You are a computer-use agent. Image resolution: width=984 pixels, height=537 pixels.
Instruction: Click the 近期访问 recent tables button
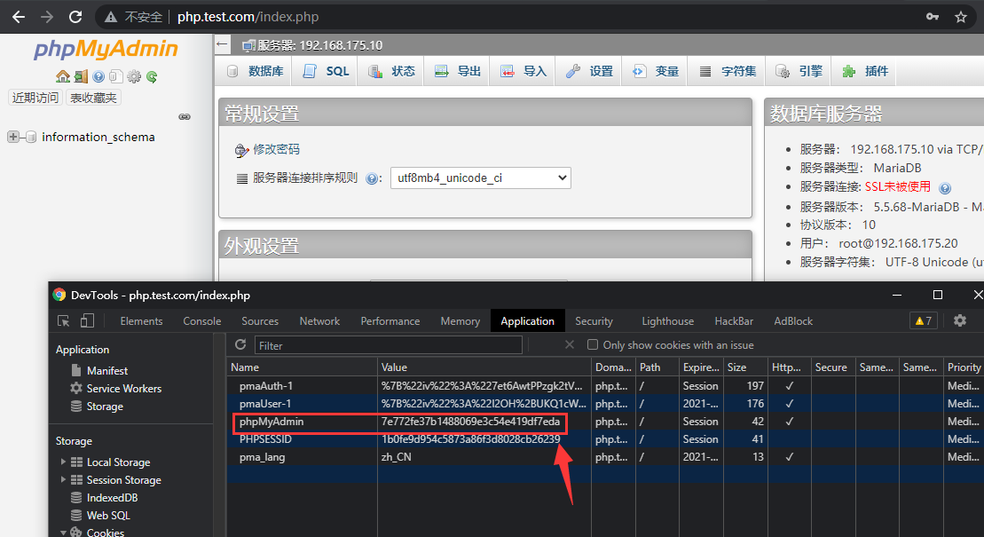click(35, 98)
